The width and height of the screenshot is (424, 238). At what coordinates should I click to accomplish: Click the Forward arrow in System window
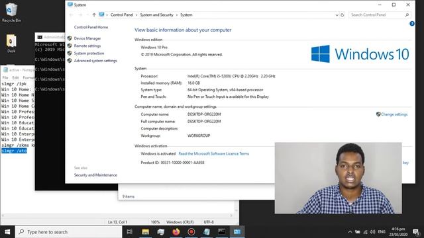[80, 15]
